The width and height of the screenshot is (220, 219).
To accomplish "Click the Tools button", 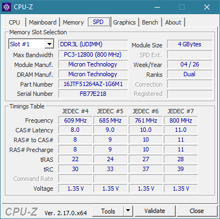I will click(x=108, y=211).
